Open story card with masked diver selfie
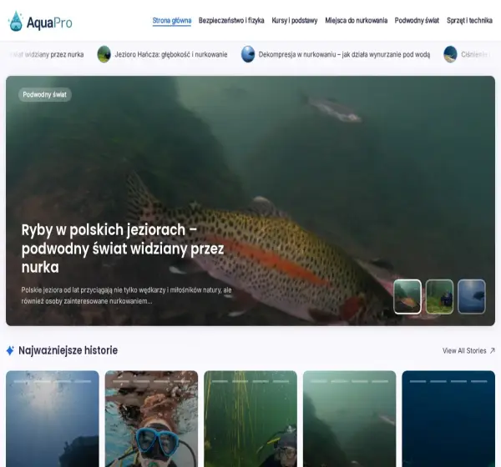Screen dimensions: 501x467 151,419
